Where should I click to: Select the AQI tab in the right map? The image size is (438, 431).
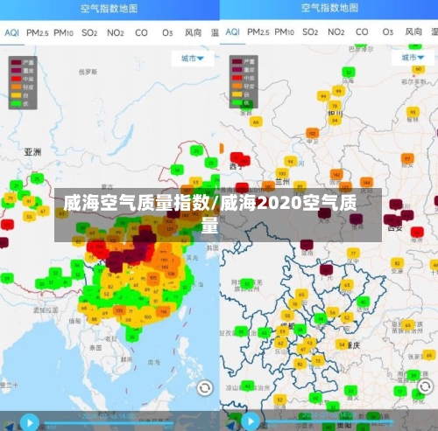(233, 31)
